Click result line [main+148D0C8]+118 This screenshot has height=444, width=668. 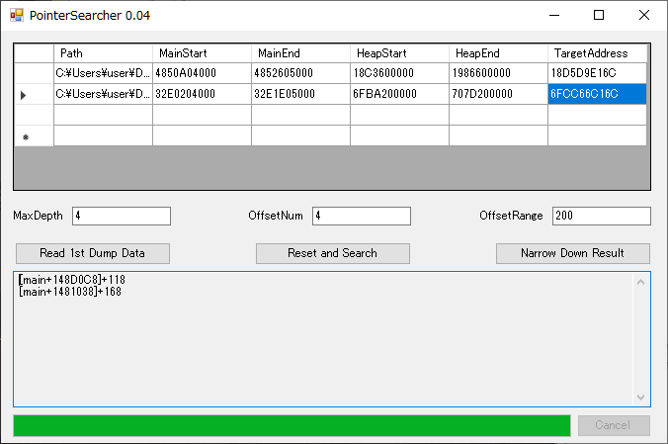coord(72,280)
